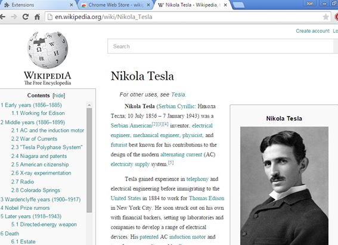Jump to Early years (1856–1885)
This screenshot has width=338, height=245.
coord(31,105)
